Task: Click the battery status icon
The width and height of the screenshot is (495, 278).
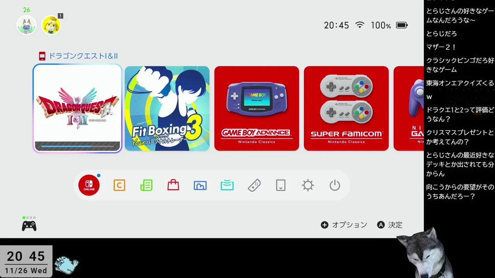Action: pyautogui.click(x=402, y=25)
